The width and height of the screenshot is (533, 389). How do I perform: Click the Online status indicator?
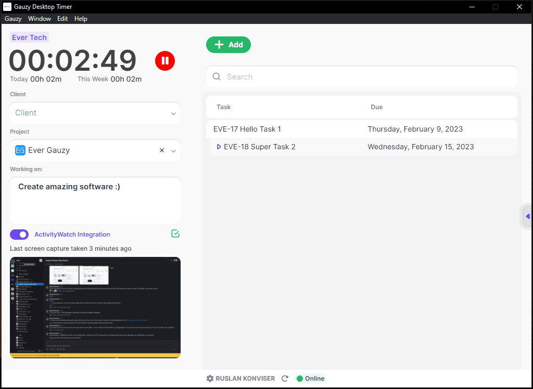pyautogui.click(x=310, y=379)
